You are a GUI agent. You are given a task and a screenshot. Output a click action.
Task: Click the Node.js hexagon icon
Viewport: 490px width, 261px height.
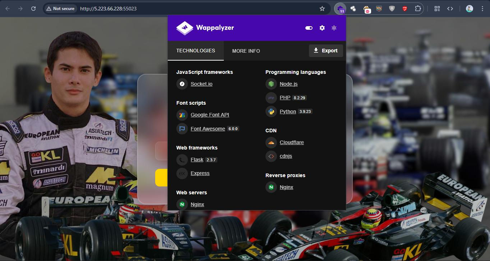pyautogui.click(x=271, y=84)
